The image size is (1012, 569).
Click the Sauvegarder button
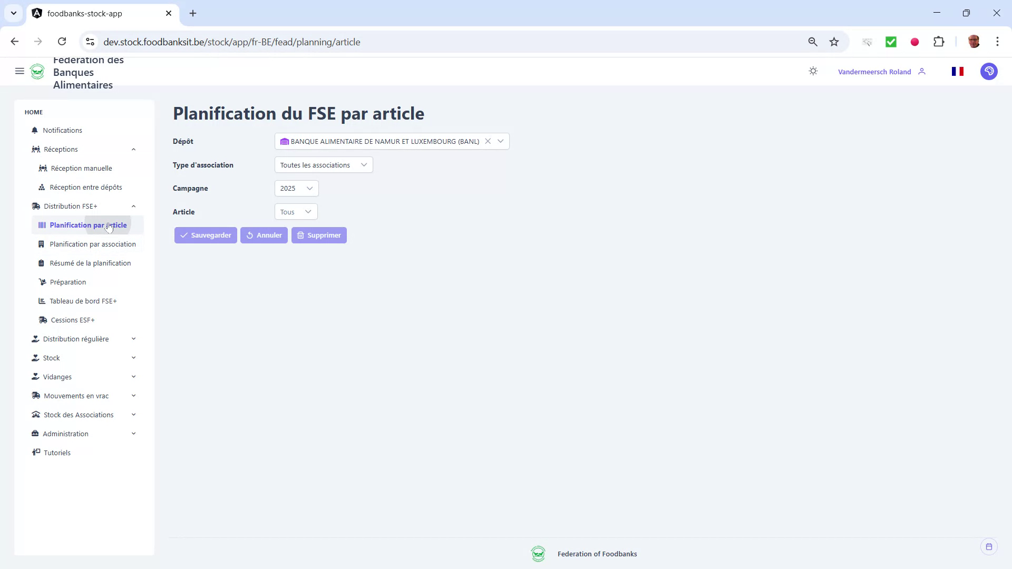[205, 235]
